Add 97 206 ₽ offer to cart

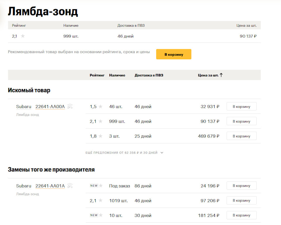[241, 200]
